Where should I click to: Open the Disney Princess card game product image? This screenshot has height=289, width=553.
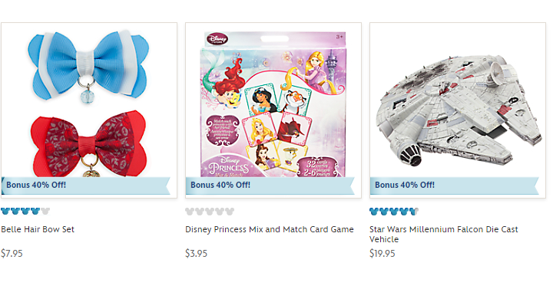(273, 110)
